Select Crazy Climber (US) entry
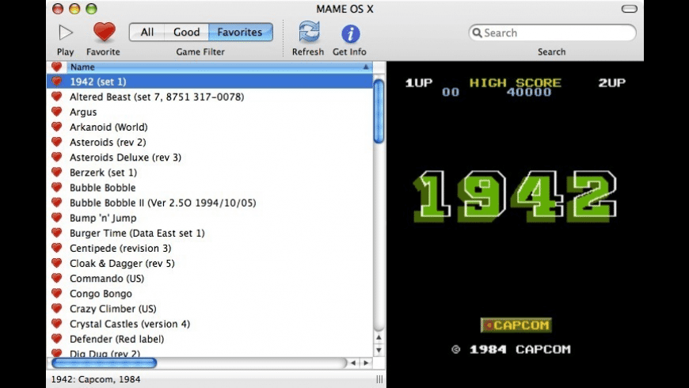Screen dimensions: 689x388 tap(210, 309)
